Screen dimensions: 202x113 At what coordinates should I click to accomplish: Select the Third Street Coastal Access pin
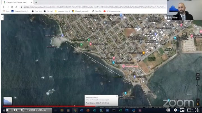(113, 63)
